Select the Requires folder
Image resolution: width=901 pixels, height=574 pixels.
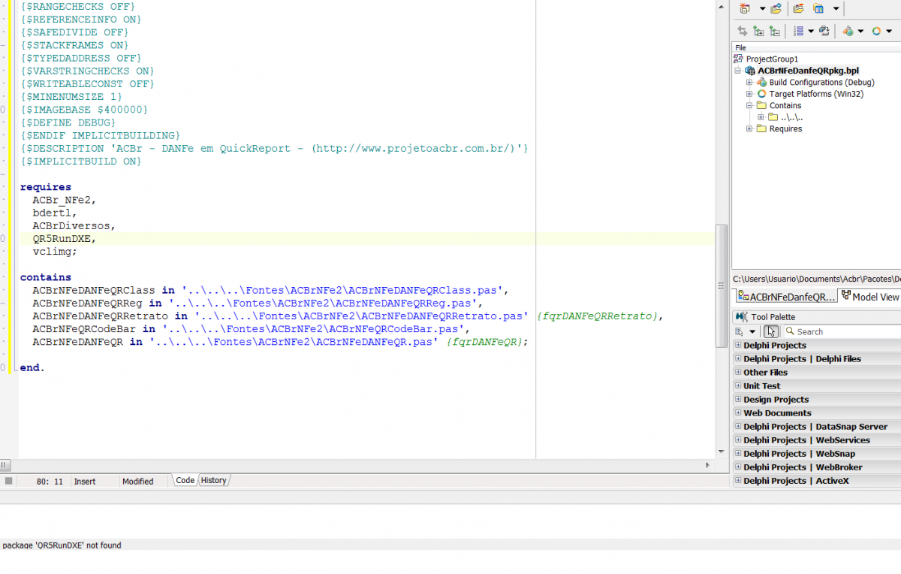(x=785, y=129)
